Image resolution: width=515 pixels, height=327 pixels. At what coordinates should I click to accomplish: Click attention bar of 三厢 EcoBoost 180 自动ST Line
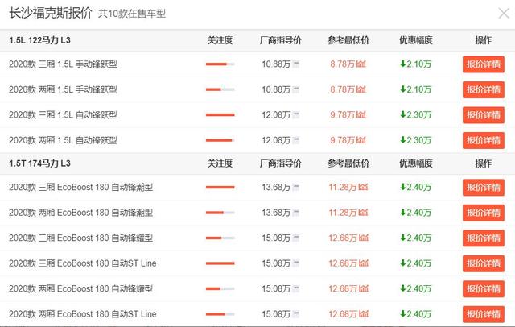pyautogui.click(x=220, y=263)
